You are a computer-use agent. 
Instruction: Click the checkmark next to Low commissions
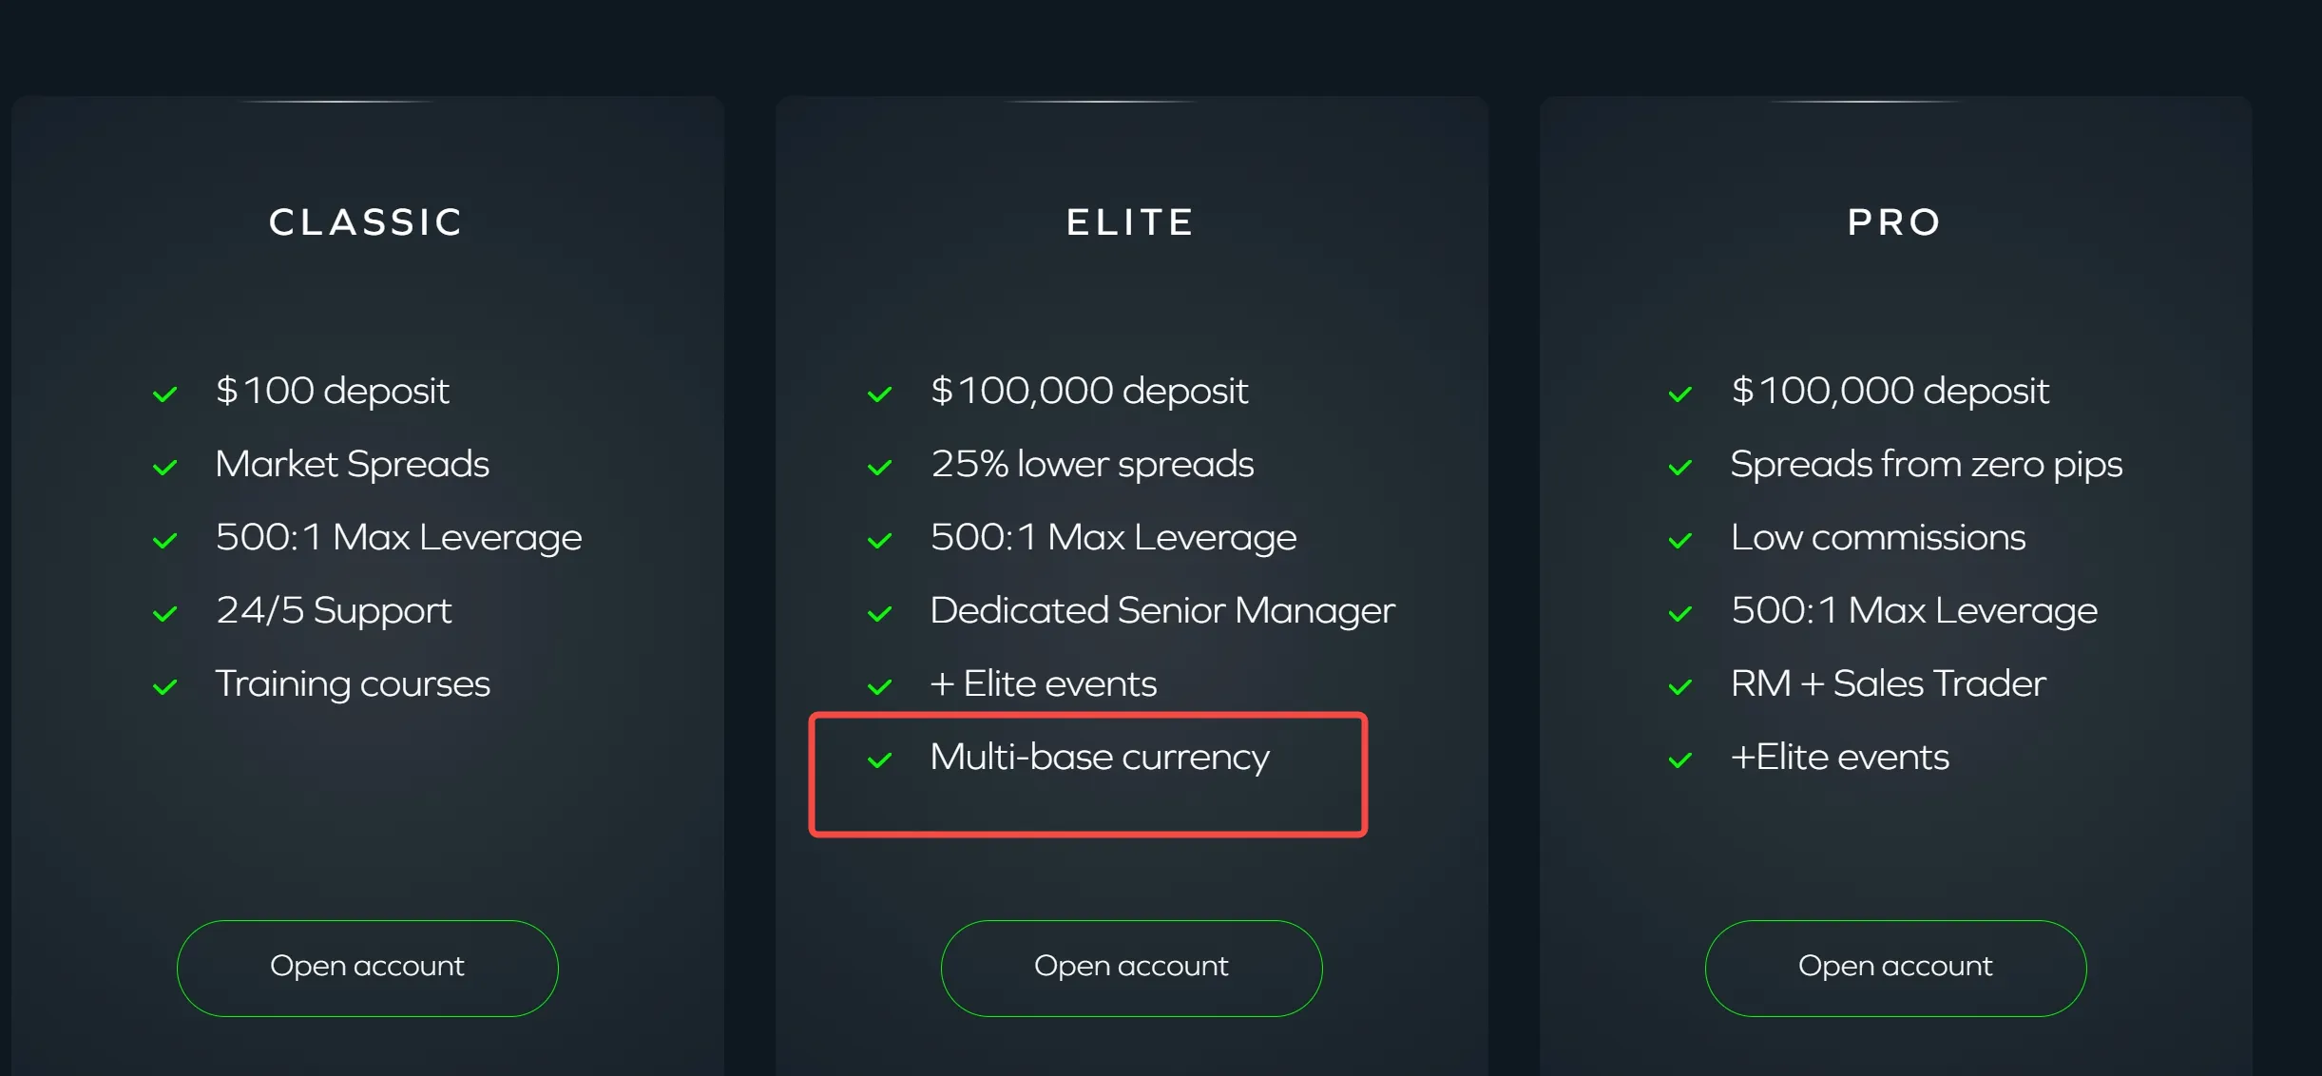[1681, 539]
